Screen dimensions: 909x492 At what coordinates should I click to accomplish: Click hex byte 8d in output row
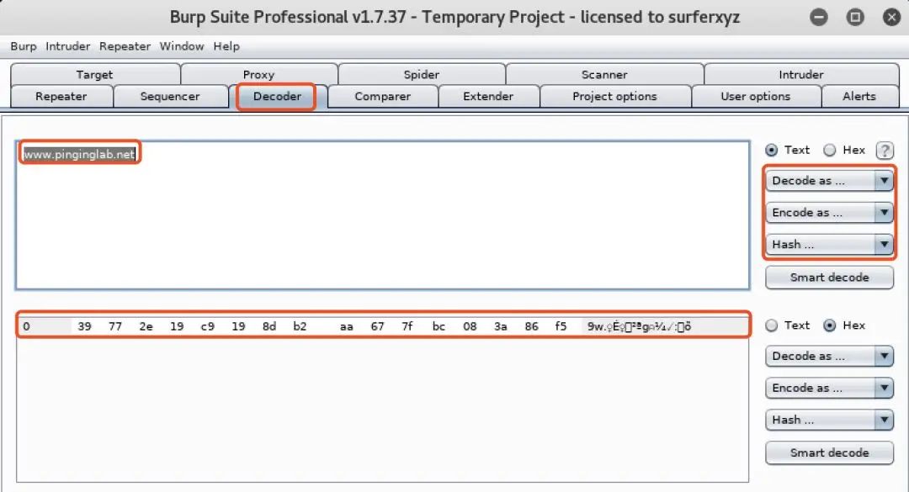click(x=269, y=326)
